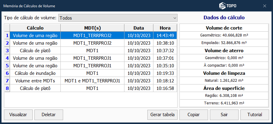Select row 6 Cálculo de inundação
273x124 pixels.
(x=35, y=73)
